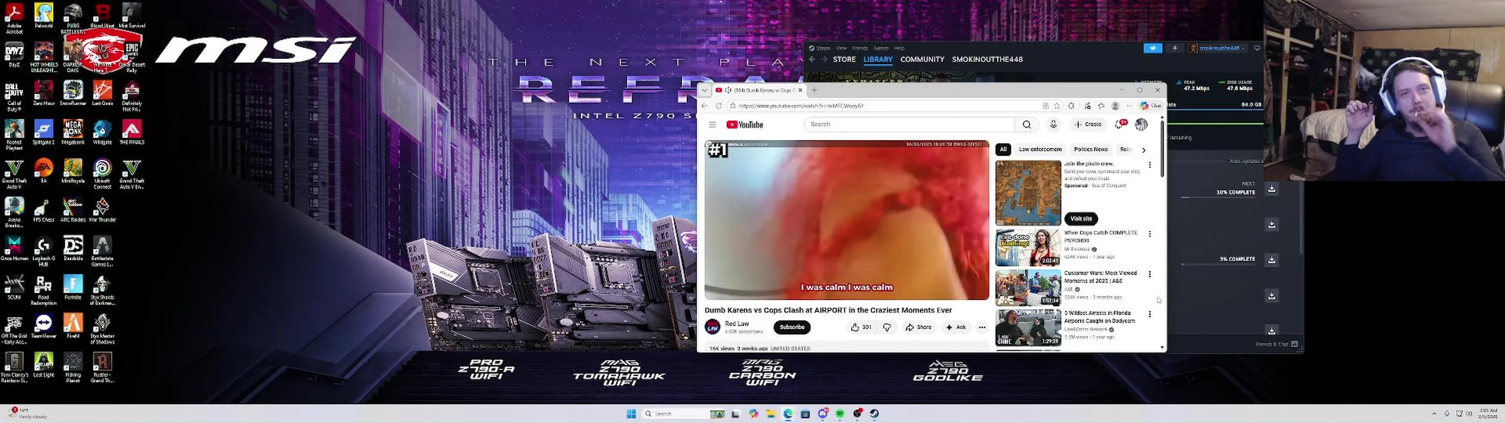Open options for 'Customer Wars' video
This screenshot has width=1505, height=423.
point(1149,274)
